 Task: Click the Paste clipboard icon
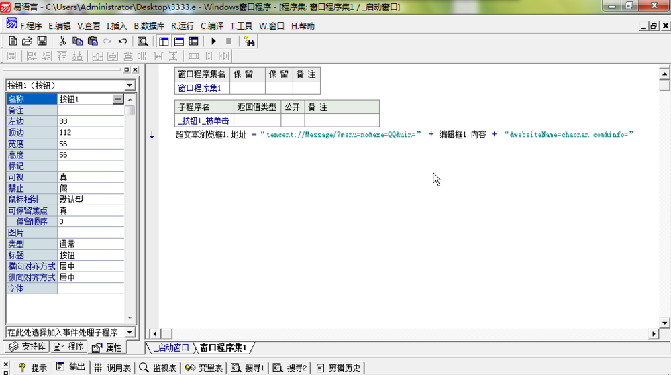(93, 41)
